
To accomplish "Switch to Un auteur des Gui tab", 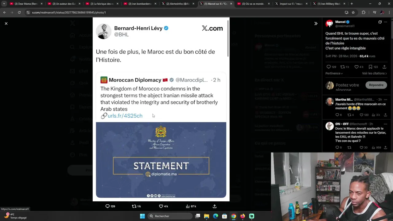I will pyautogui.click(x=64, y=4).
